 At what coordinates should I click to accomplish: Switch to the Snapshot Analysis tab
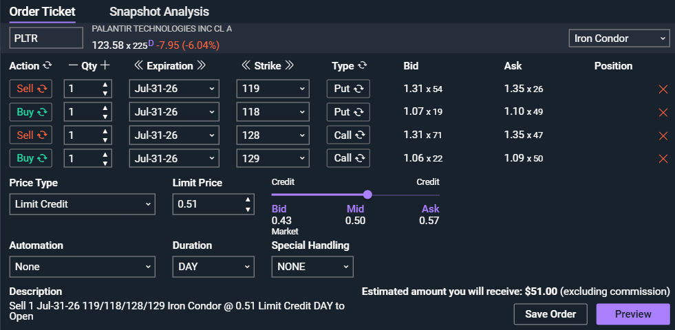159,12
